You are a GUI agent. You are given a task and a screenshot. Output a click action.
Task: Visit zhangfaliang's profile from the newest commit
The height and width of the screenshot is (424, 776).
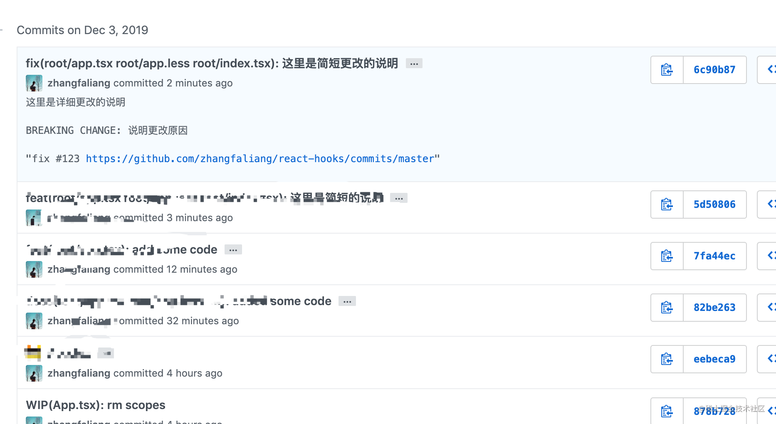(x=78, y=83)
